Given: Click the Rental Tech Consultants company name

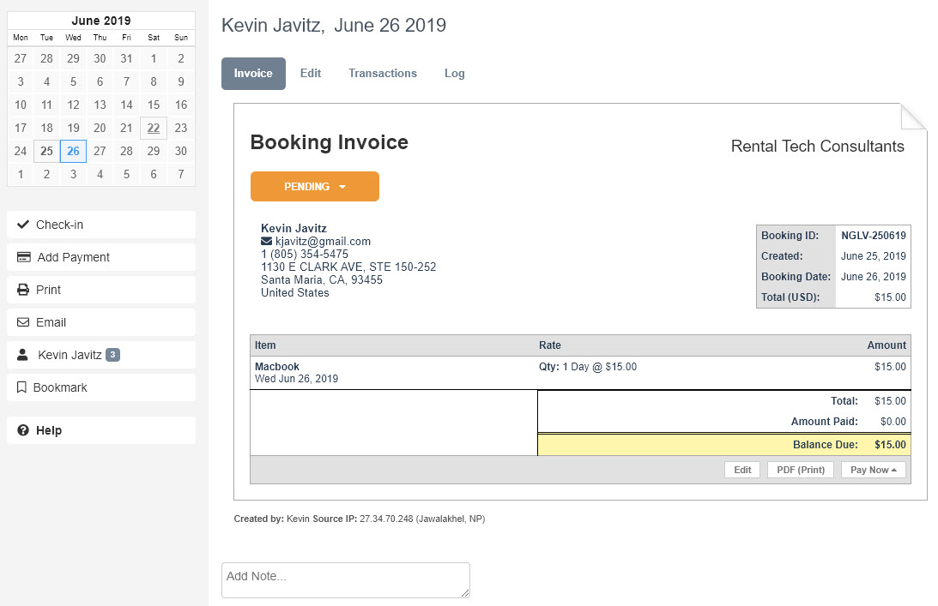Looking at the screenshot, I should (817, 147).
